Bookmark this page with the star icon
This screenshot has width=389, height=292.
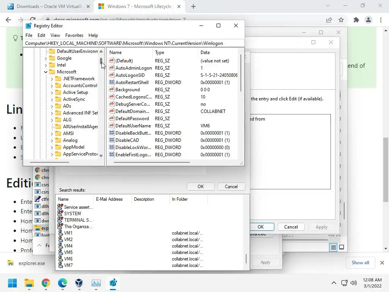(341, 20)
